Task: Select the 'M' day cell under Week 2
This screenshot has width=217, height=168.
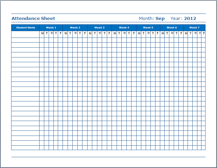Action: click(x=65, y=34)
